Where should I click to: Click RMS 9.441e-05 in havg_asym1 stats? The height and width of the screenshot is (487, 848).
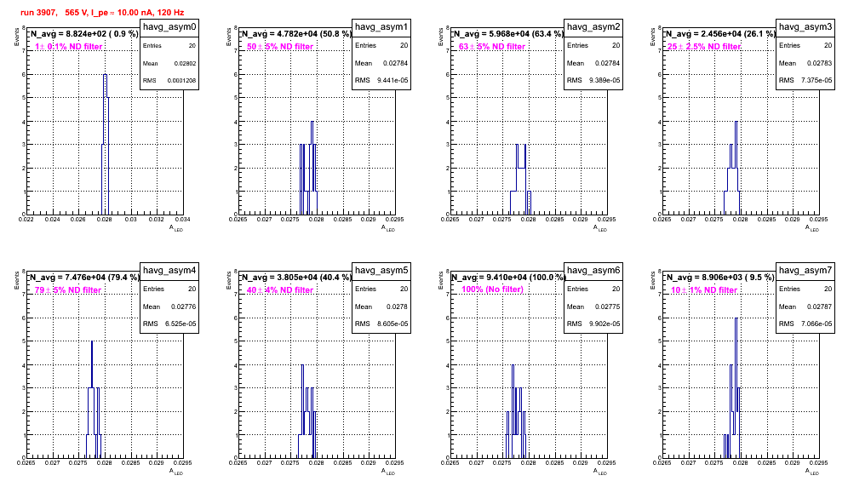[x=381, y=80]
